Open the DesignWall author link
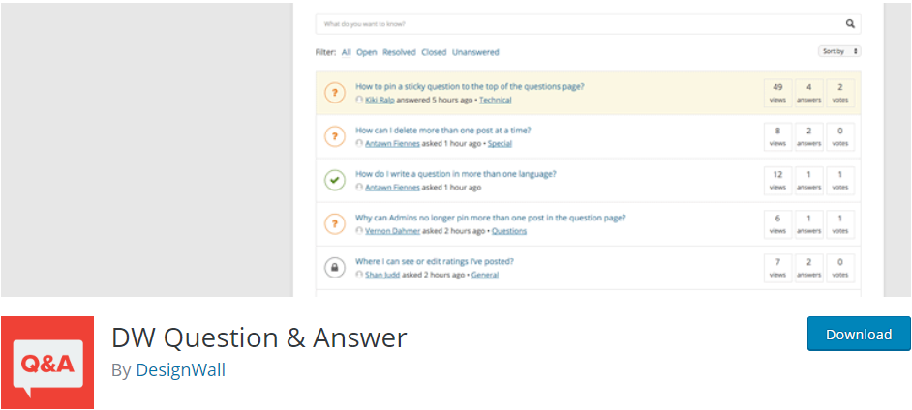 click(x=180, y=370)
